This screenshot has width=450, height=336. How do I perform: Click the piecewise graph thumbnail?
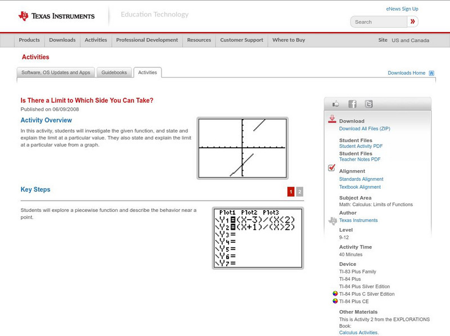242,148
